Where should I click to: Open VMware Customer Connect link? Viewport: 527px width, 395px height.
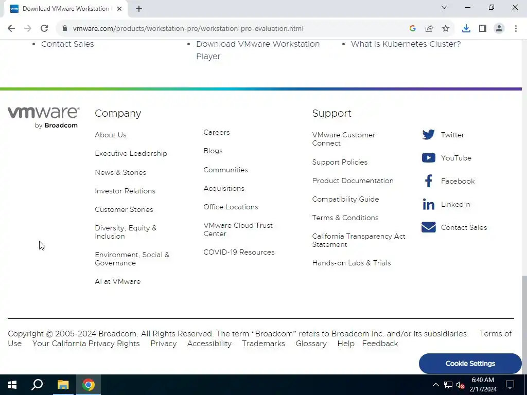(x=343, y=139)
